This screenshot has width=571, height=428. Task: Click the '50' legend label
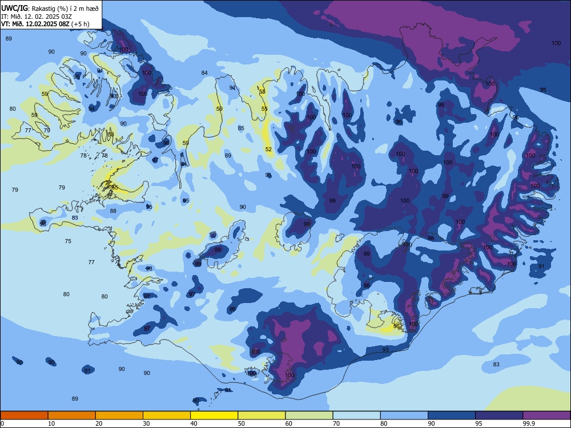(241, 423)
